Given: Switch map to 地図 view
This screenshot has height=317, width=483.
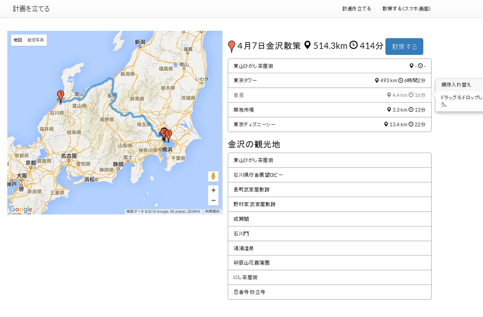Looking at the screenshot, I should pyautogui.click(x=18, y=40).
